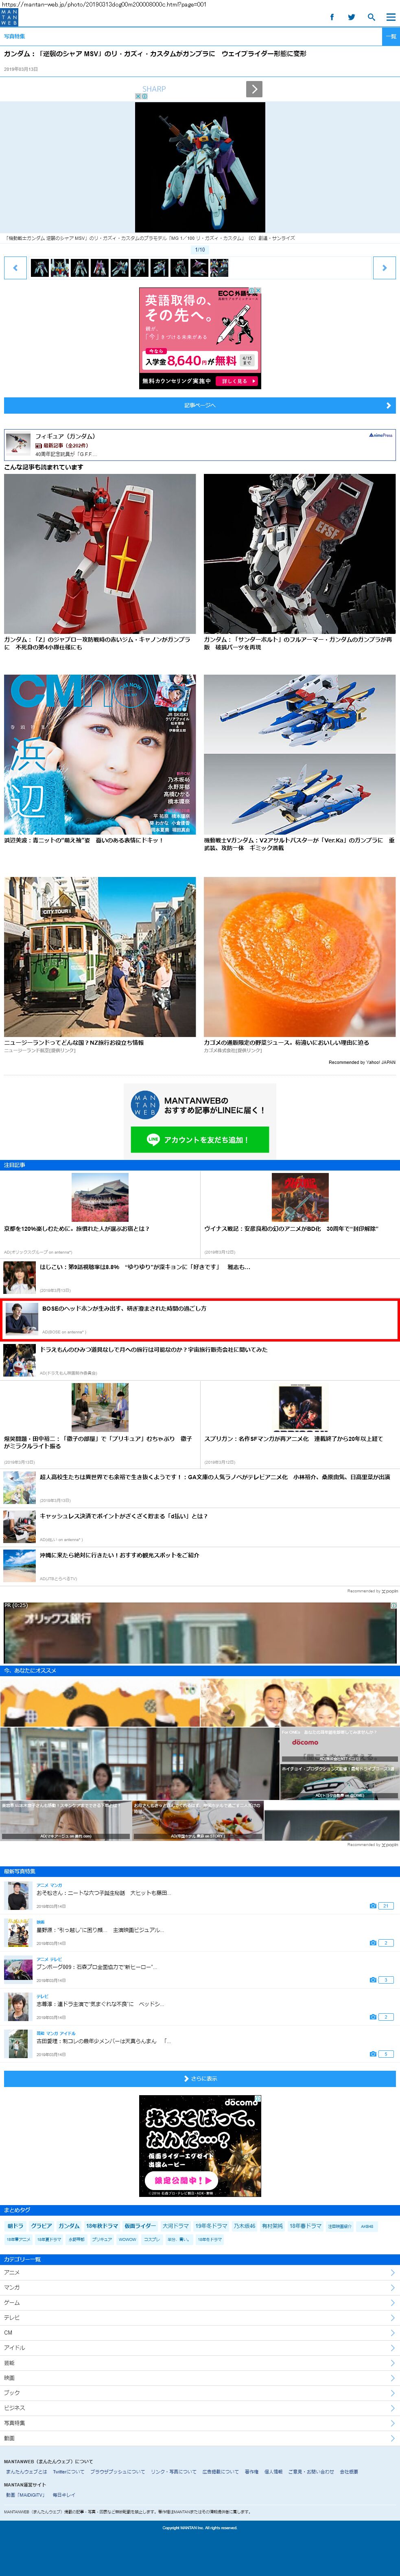
Task: Click the mimePress logo in figure box
Action: click(381, 435)
